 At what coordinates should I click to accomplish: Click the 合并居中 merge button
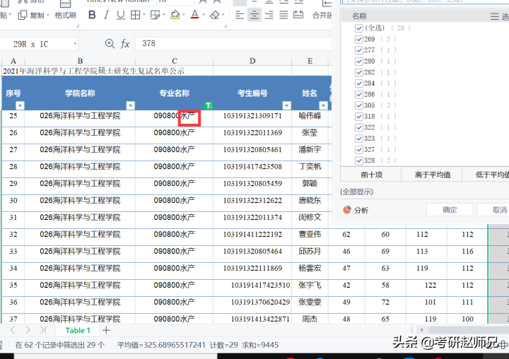[x=322, y=15]
